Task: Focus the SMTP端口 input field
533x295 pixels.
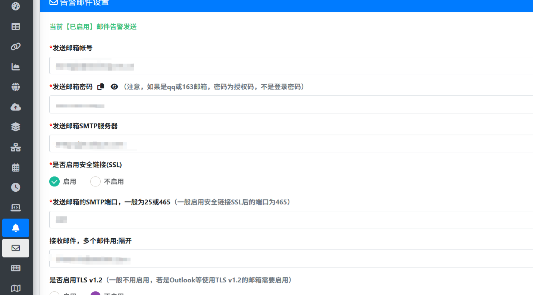Action: [x=291, y=220]
